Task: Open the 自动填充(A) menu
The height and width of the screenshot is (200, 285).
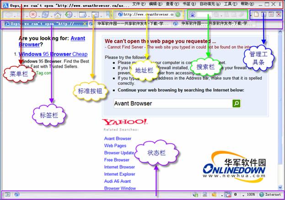Action: pyautogui.click(x=210, y=4)
